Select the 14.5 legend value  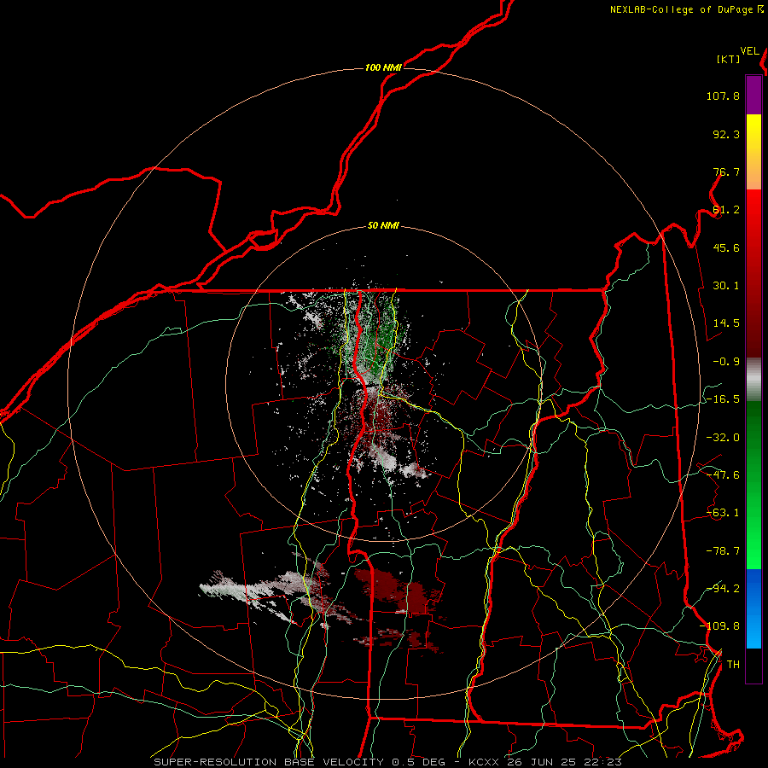[726, 323]
